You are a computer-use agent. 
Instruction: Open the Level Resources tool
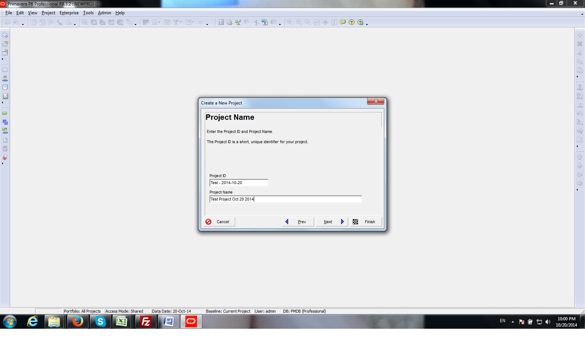click(238, 22)
